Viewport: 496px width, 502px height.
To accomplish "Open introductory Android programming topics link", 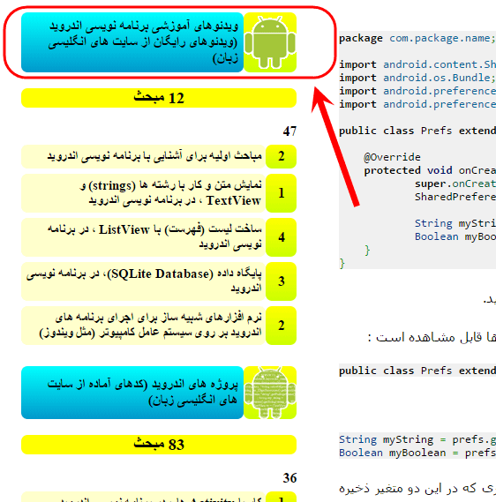I will [x=143, y=156].
